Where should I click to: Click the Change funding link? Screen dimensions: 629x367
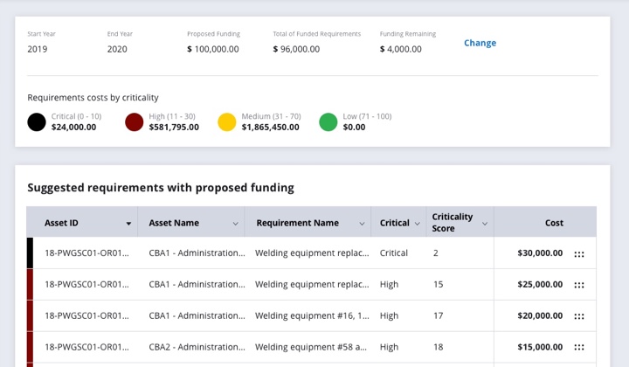(480, 43)
